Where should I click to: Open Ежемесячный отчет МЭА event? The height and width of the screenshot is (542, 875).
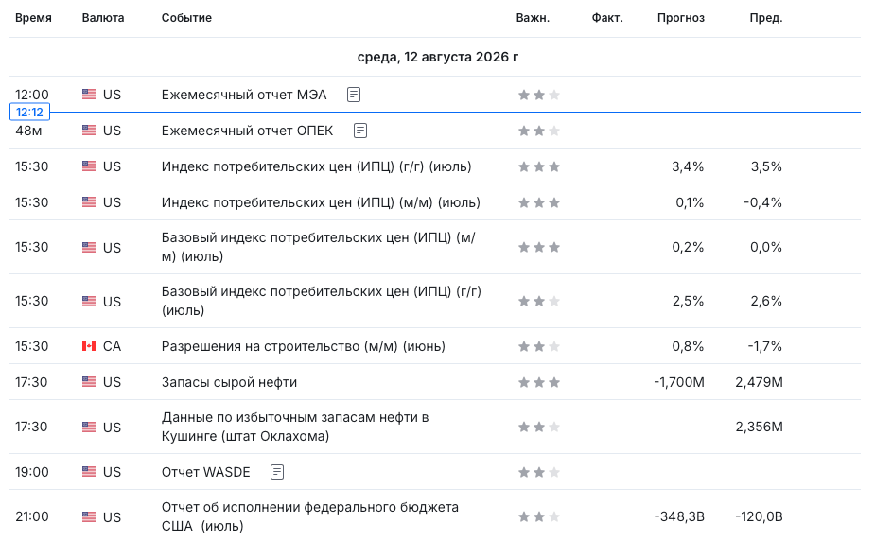click(244, 95)
